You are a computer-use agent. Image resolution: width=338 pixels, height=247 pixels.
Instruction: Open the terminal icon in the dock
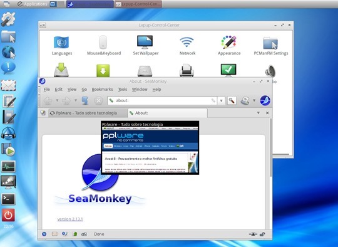8,199
